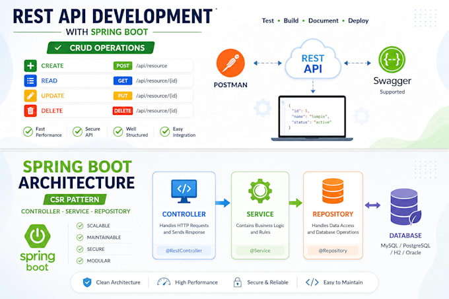The height and width of the screenshot is (299, 449).
Task: Click the SECURE check mark in list
Action: click(80, 249)
